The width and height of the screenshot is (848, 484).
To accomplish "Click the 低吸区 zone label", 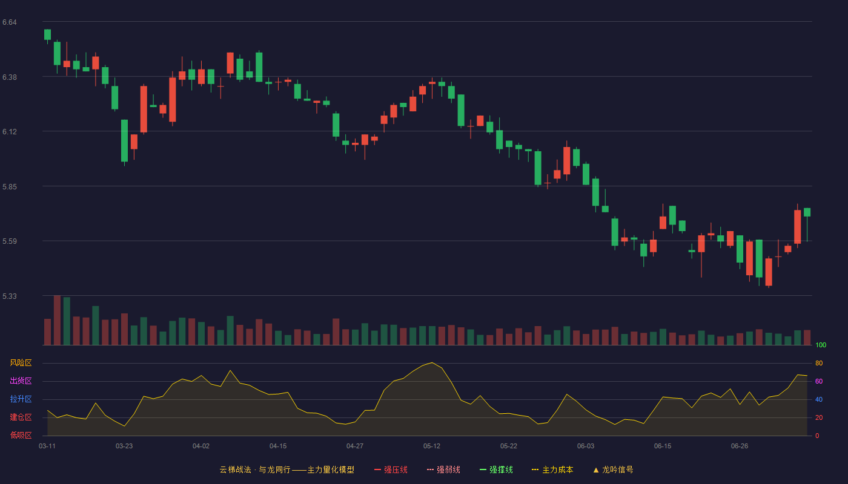I will click(x=21, y=435).
